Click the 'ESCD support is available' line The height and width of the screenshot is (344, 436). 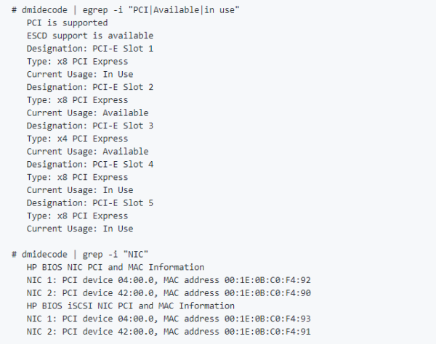click(90, 36)
